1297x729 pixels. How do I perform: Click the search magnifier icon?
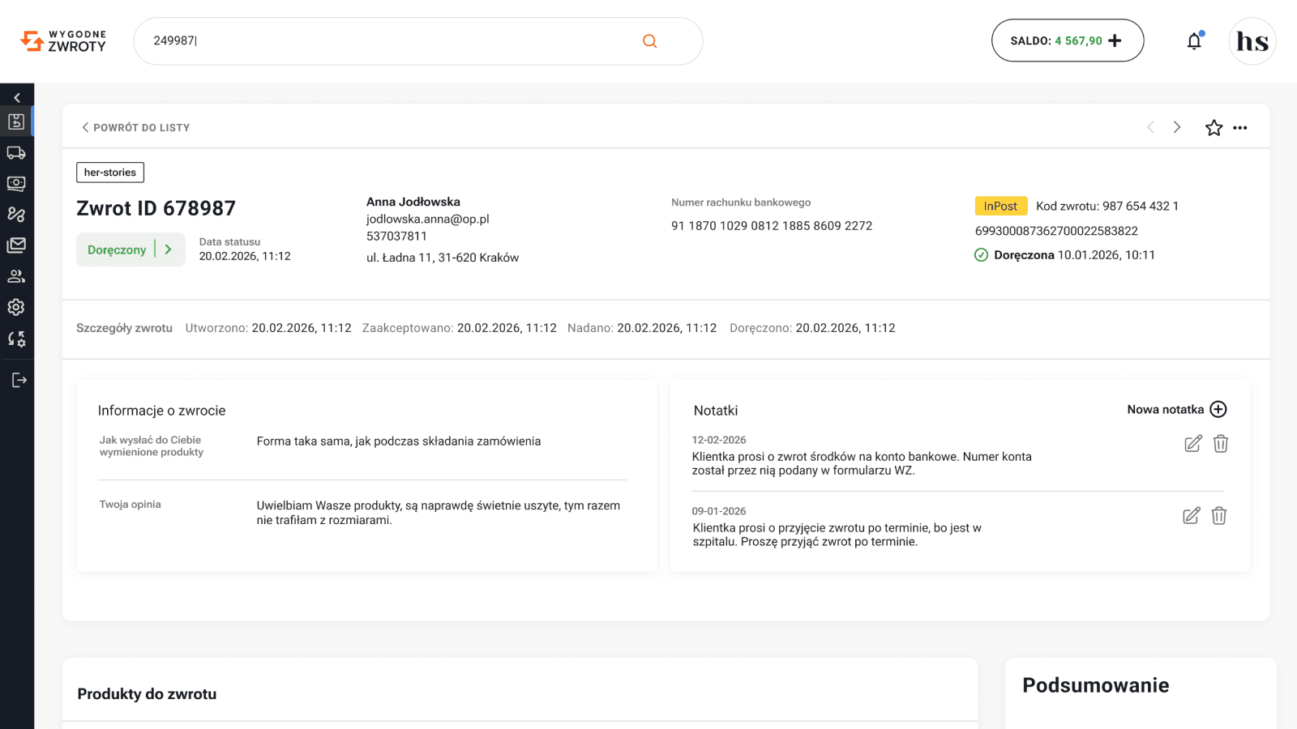(649, 40)
